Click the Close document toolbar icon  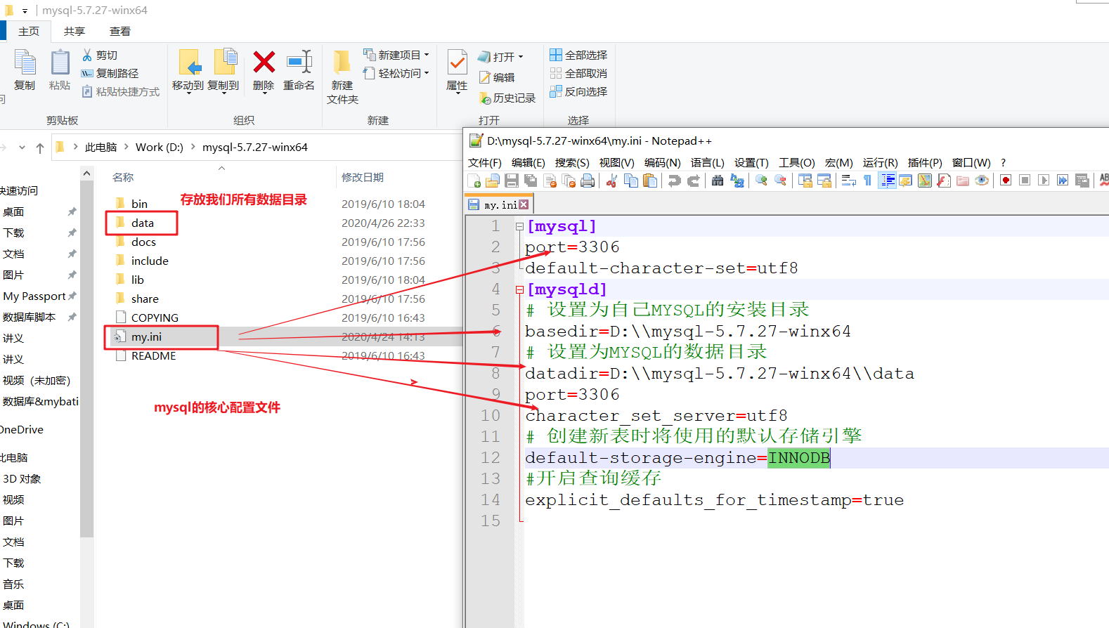550,181
